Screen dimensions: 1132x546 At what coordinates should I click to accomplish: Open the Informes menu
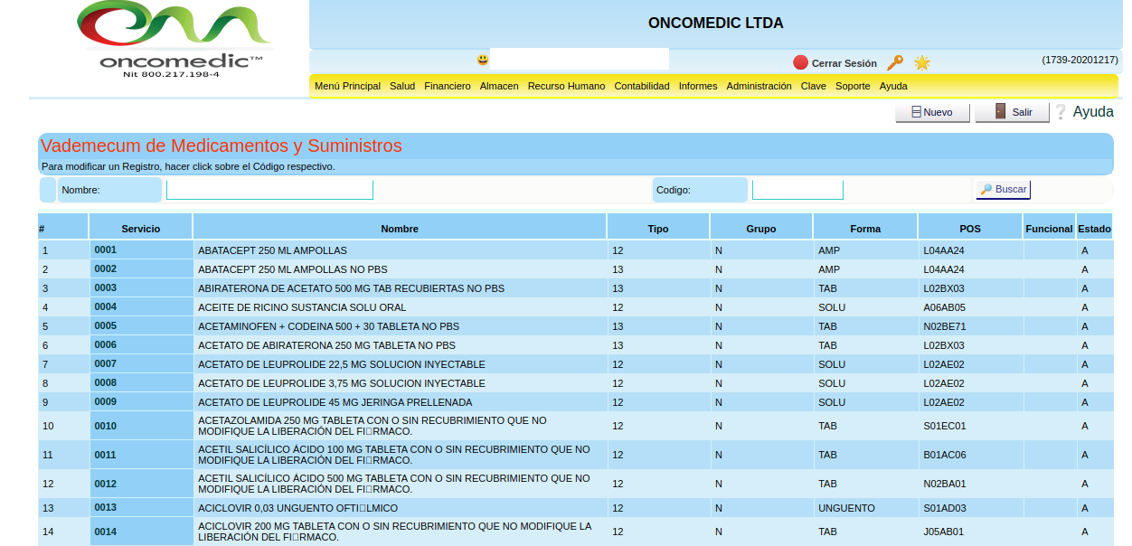(x=697, y=87)
